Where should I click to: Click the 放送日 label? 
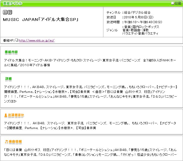[x=111, y=17]
